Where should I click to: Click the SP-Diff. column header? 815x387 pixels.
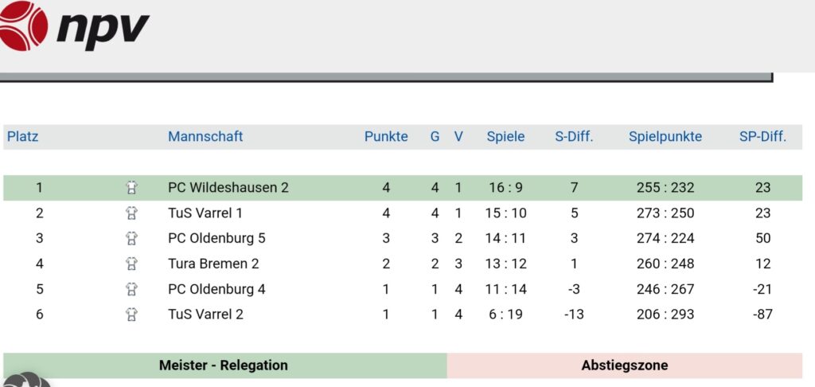click(762, 137)
